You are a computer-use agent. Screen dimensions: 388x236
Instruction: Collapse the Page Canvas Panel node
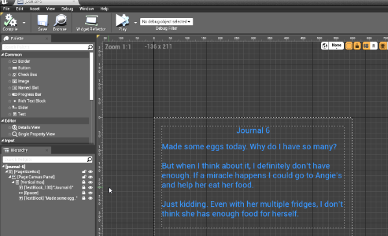pyautogui.click(x=10, y=177)
